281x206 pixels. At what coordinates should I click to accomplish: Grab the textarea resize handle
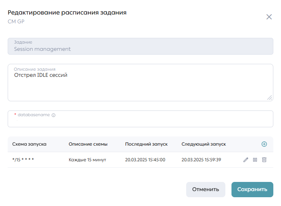269,97
